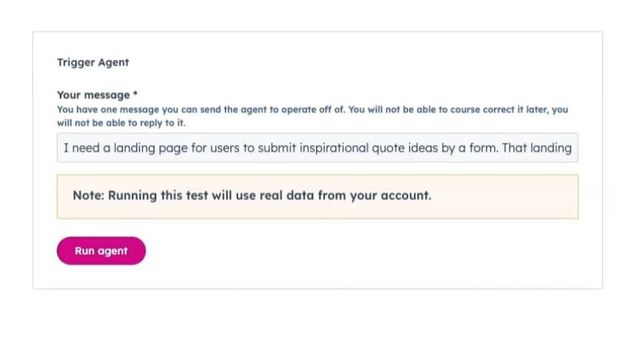The image size is (636, 357).
Task: Focus the Your message input field
Action: pos(317,148)
